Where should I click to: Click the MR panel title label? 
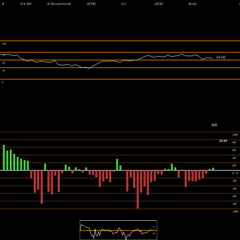214,125
